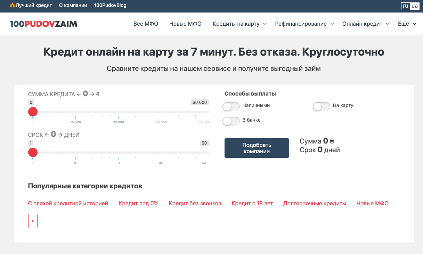Open Долгосрочные кредиты category
This screenshot has width=423, height=254.
(315, 204)
